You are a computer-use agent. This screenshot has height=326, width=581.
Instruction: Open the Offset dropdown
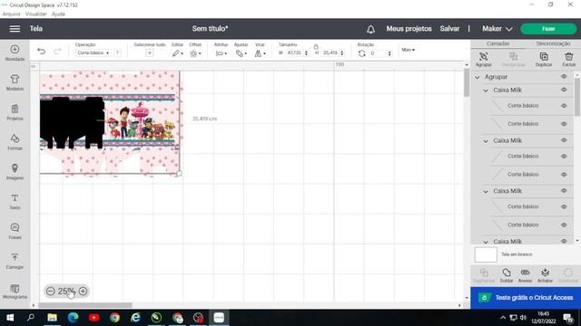pos(195,53)
